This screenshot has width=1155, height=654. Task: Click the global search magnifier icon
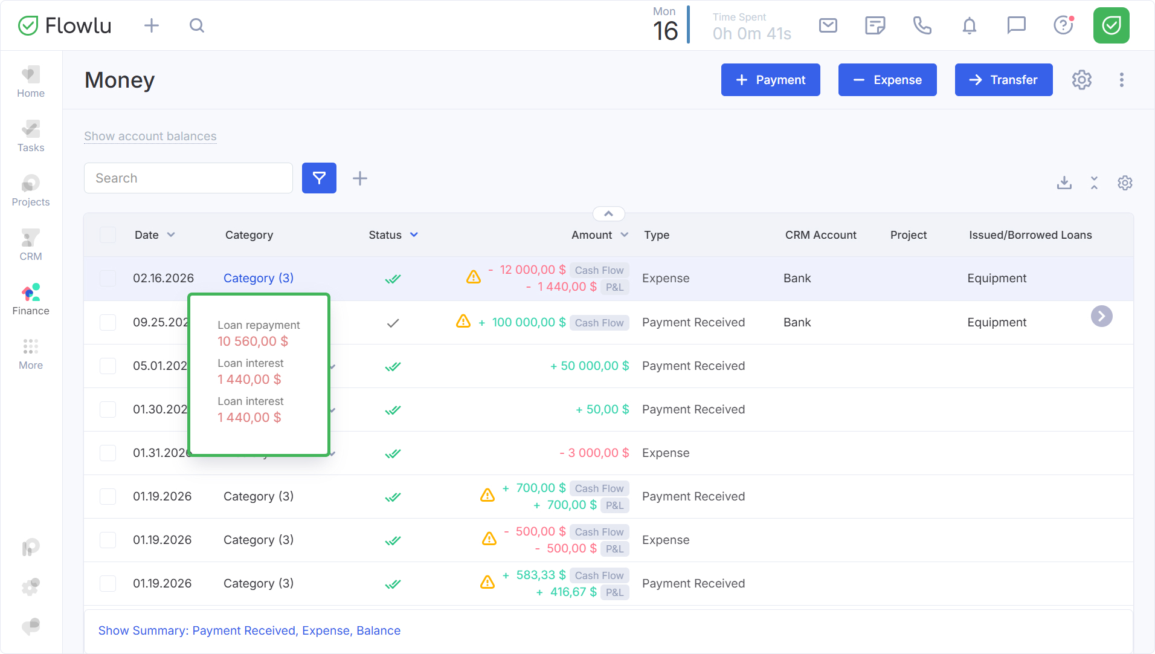pyautogui.click(x=196, y=25)
